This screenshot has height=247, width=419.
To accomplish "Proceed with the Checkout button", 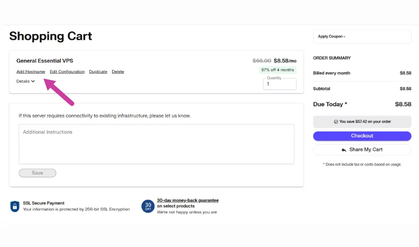I will [x=362, y=136].
